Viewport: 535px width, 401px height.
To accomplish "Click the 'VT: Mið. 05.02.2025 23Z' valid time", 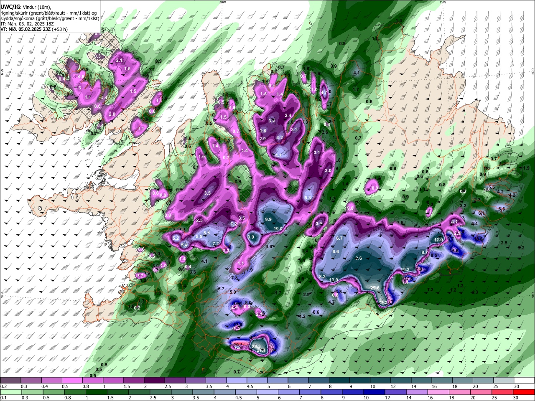I will (25, 29).
